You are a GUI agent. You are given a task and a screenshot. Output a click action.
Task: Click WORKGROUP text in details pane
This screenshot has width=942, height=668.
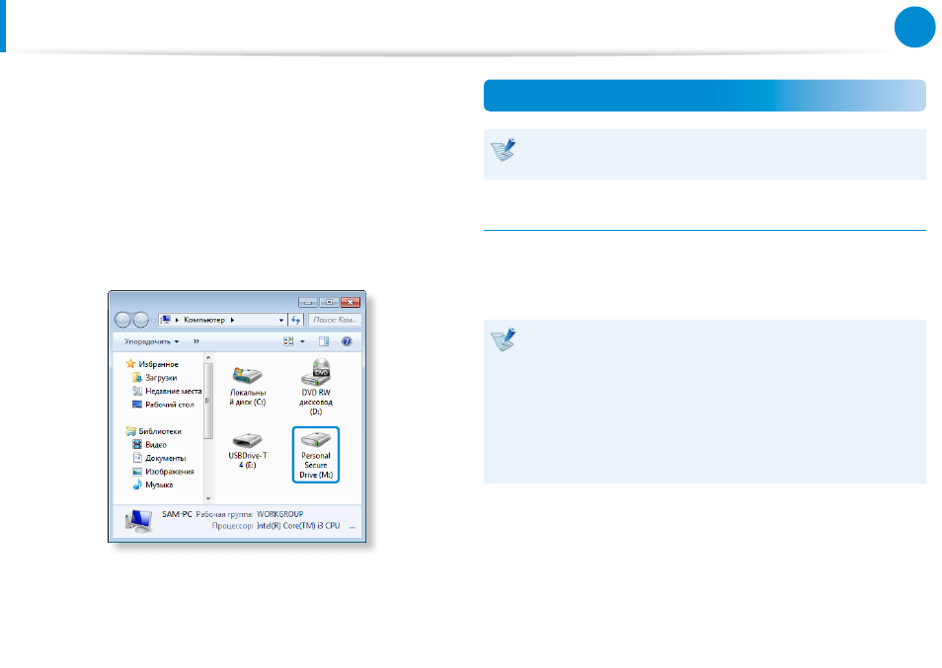(280, 514)
